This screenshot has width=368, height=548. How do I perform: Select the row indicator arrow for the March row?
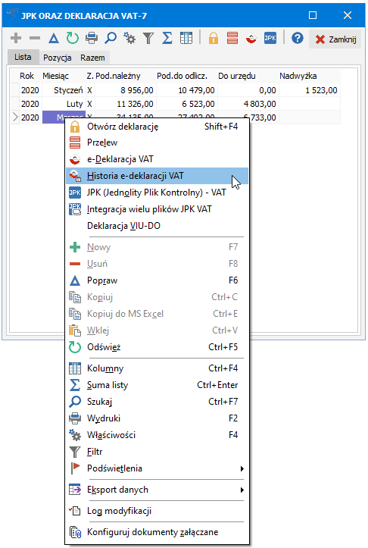point(15,117)
